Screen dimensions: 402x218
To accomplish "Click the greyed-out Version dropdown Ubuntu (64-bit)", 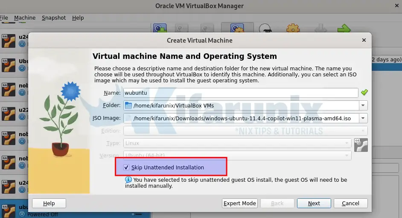I will tap(237, 155).
